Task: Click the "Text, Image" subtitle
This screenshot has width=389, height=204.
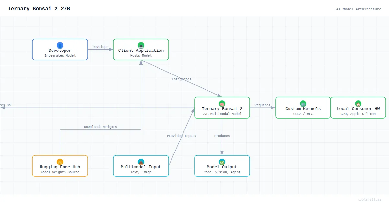Action: (x=141, y=172)
